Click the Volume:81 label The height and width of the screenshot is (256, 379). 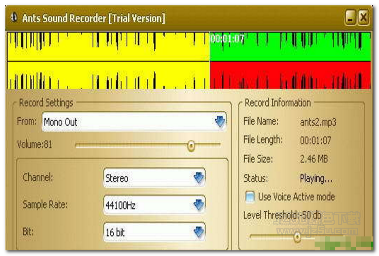pos(35,145)
